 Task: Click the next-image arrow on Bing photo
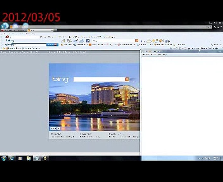point(59,128)
